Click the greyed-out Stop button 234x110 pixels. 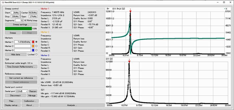pyautogui.click(x=29, y=33)
